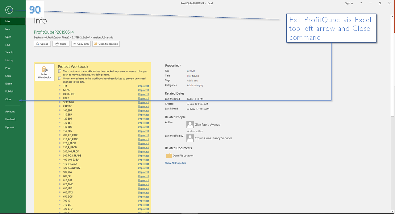395x222 pixels.
Task: Click the 650_DCF sheet name
Action: click(x=68, y=197)
